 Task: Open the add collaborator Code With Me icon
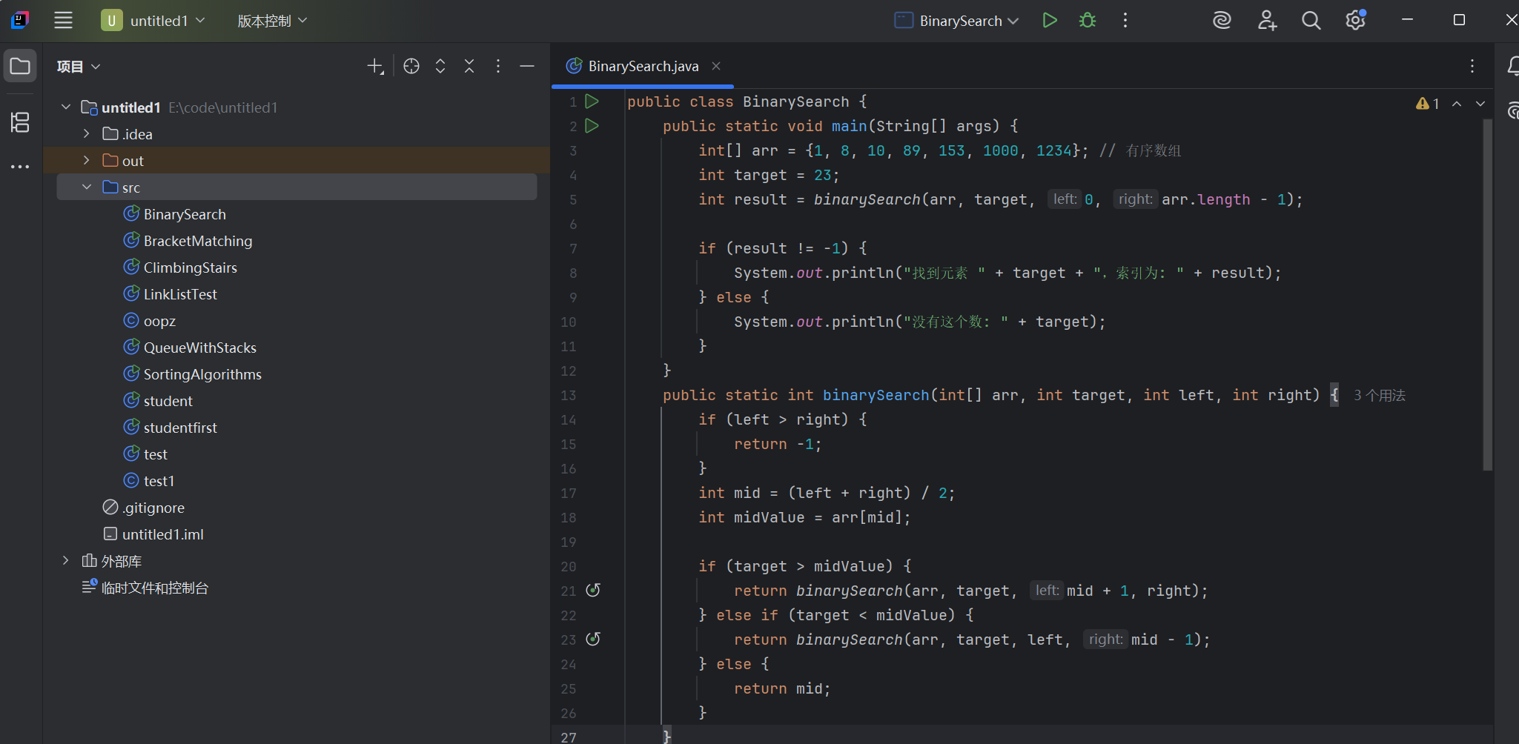click(x=1267, y=21)
